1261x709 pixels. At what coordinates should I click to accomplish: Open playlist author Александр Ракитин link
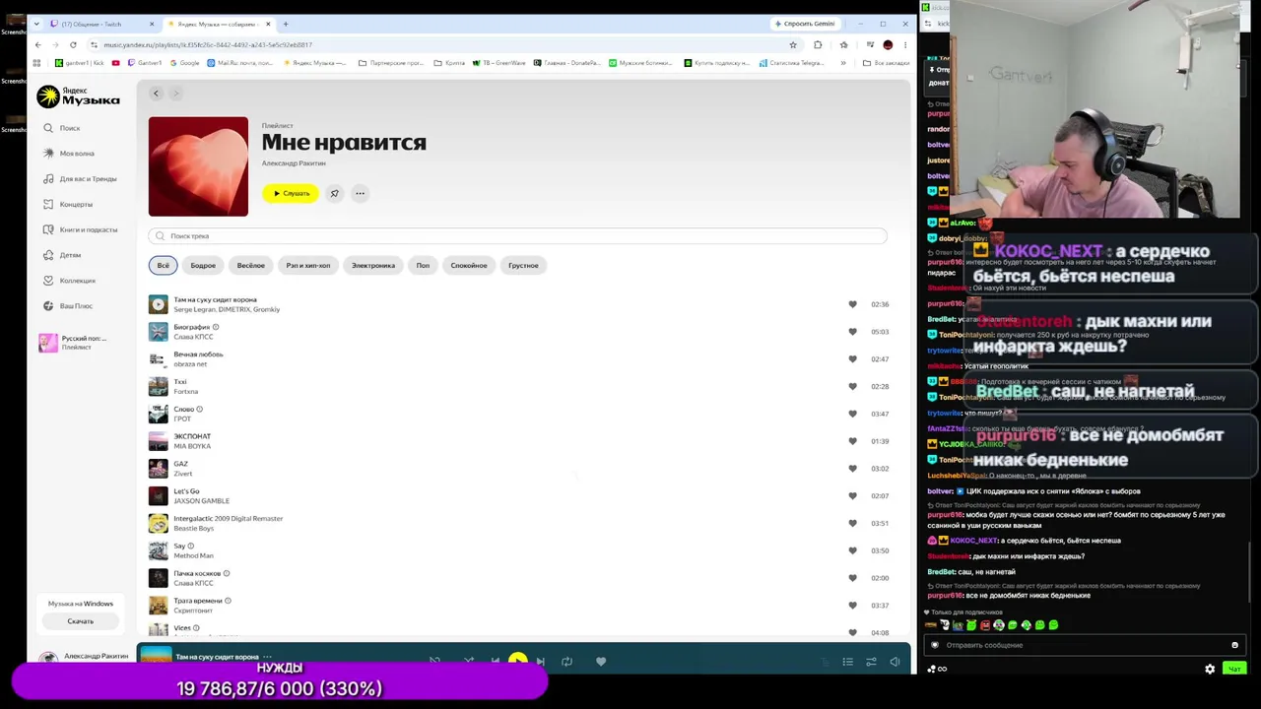294,163
